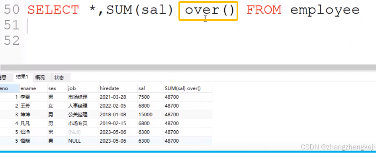Select the job cell 人事经理
The height and width of the screenshot is (153, 376).
(x=83, y=106)
